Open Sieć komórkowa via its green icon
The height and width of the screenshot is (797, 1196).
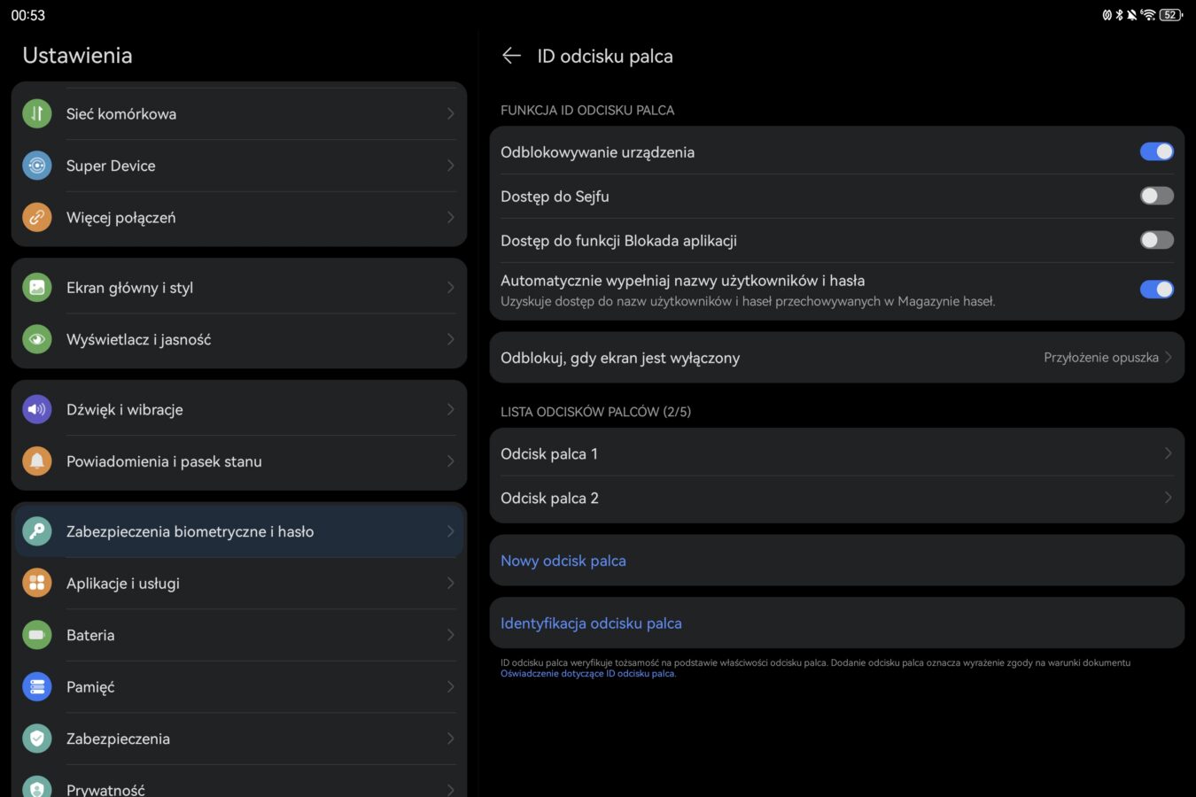coord(37,113)
